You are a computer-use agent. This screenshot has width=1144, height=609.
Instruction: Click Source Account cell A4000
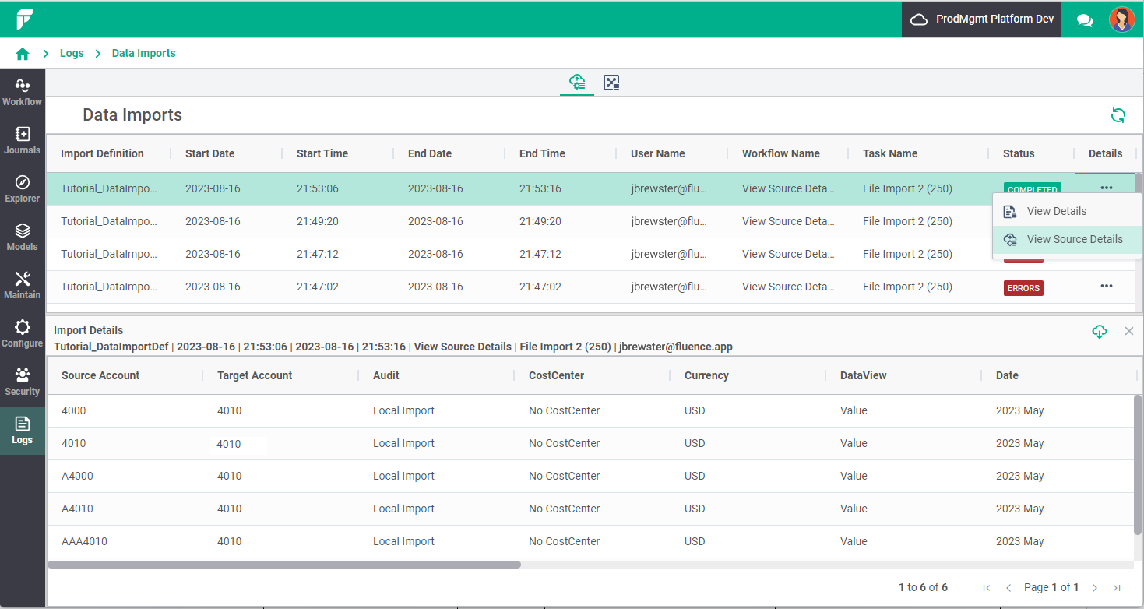[x=77, y=476]
